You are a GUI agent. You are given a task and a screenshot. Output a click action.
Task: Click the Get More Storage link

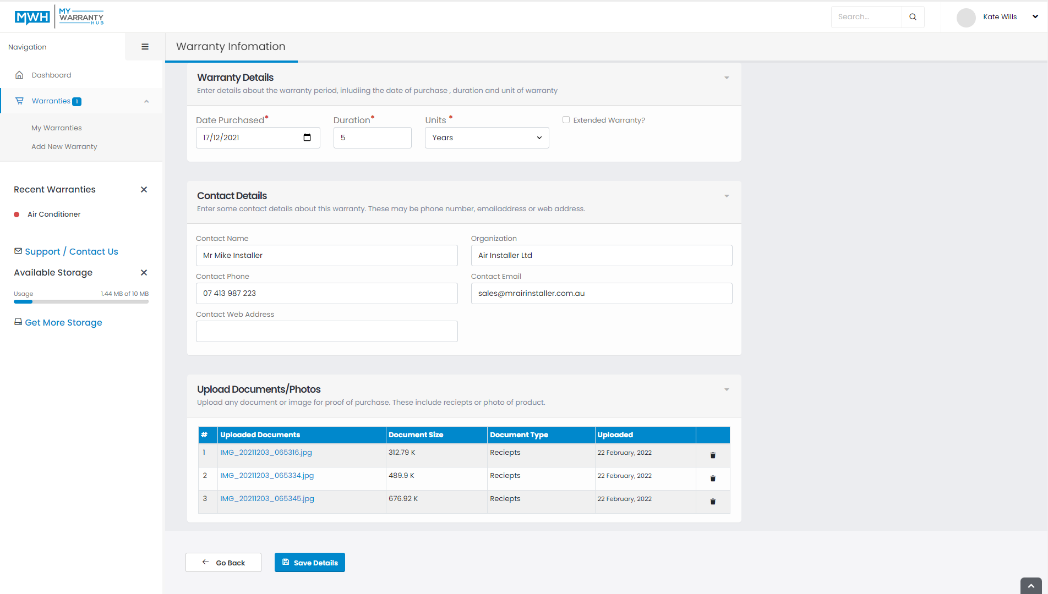(x=63, y=322)
